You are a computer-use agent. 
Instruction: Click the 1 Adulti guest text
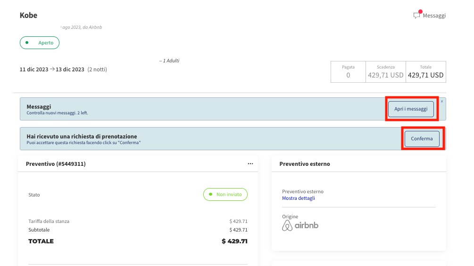point(169,60)
